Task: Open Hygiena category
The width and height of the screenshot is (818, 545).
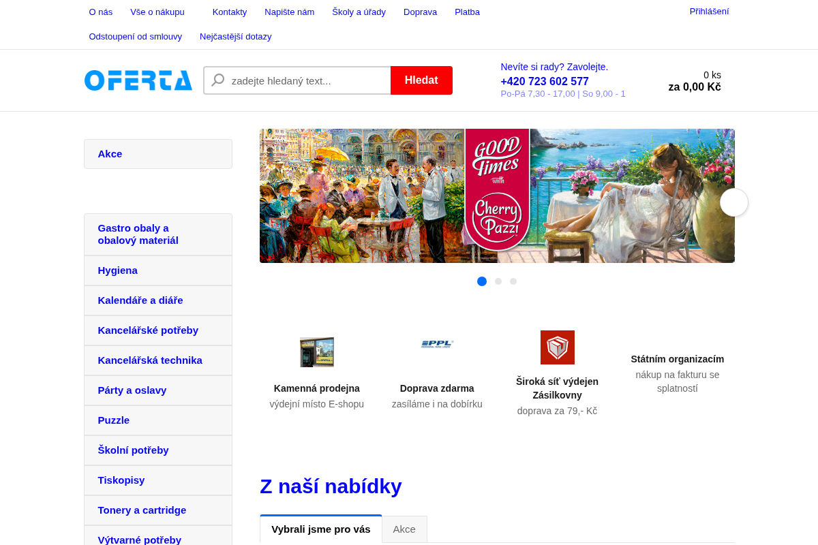Action: (158, 270)
